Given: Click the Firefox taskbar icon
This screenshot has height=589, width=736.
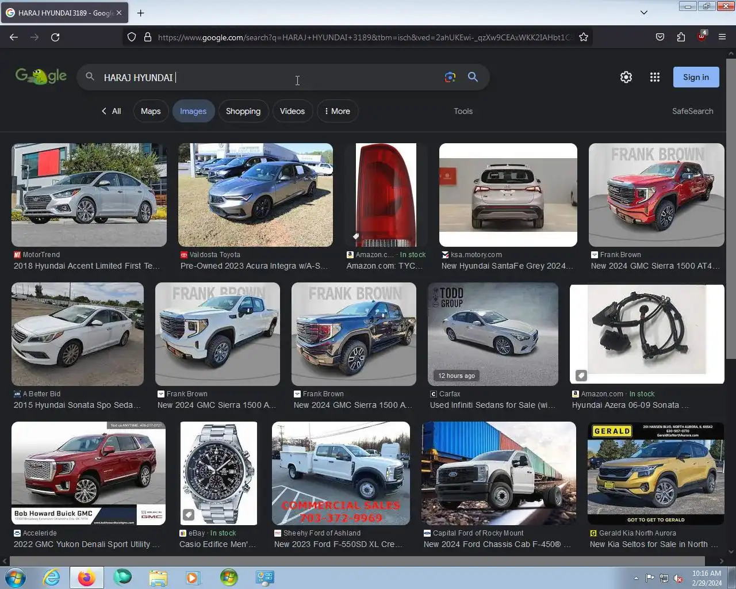Looking at the screenshot, I should pyautogui.click(x=86, y=577).
